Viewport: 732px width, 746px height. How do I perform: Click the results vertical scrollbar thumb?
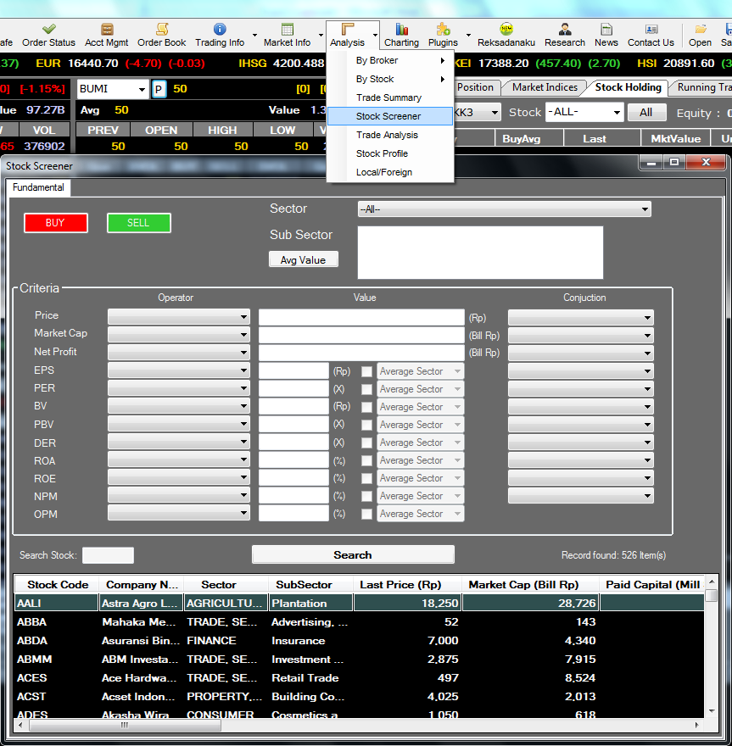point(712,596)
